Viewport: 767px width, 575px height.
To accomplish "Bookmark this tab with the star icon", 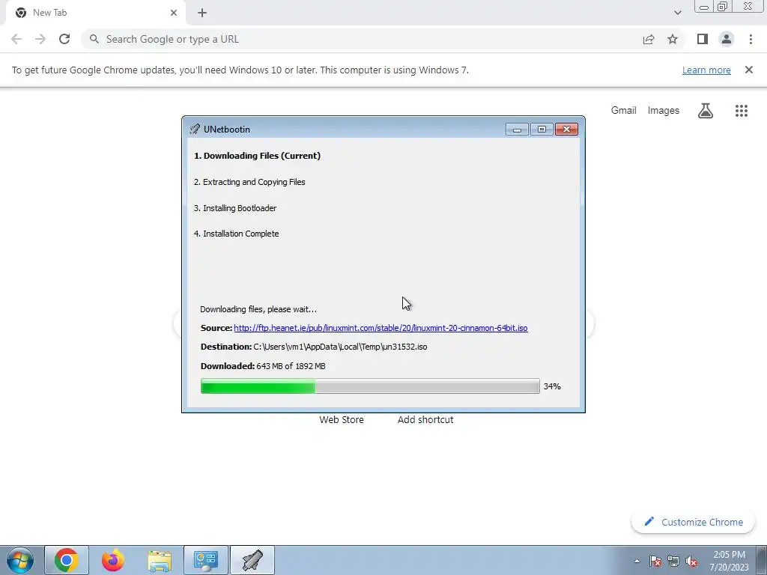I will click(x=673, y=39).
